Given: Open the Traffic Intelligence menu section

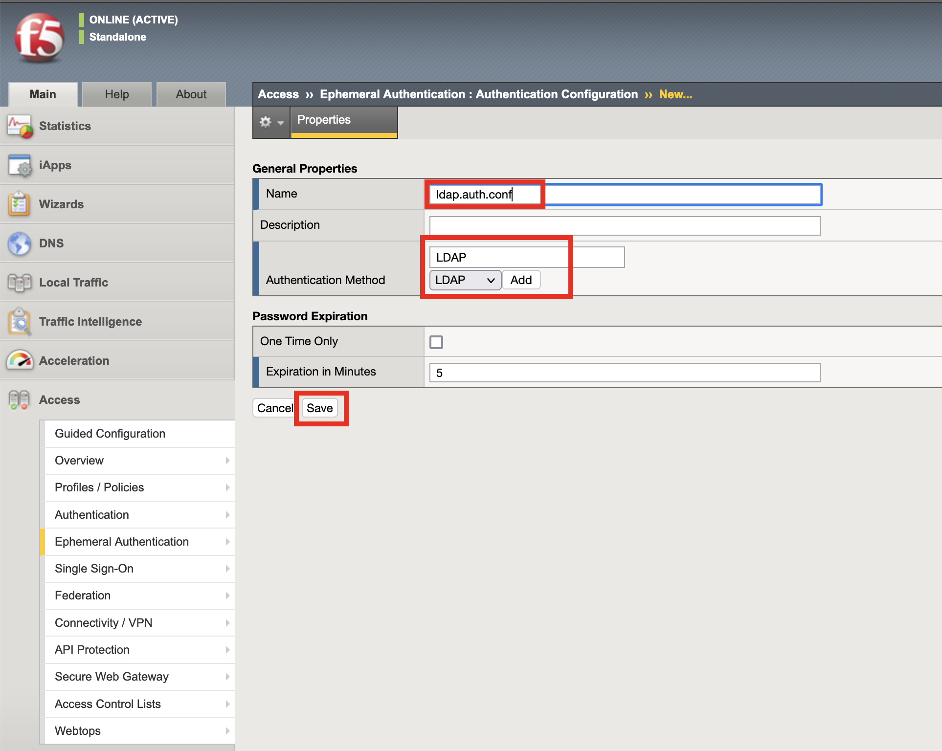Looking at the screenshot, I should click(117, 321).
